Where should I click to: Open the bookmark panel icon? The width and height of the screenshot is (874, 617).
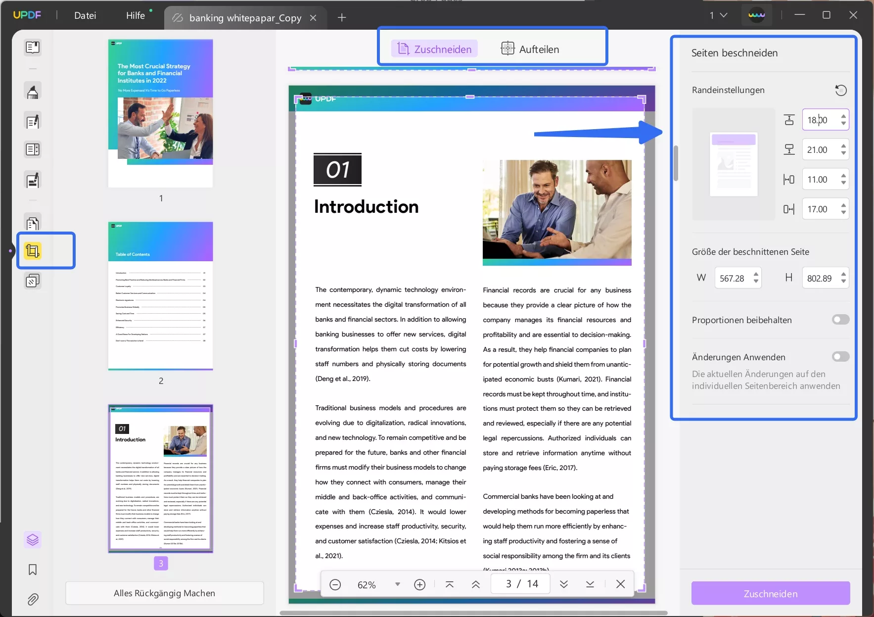tap(33, 570)
